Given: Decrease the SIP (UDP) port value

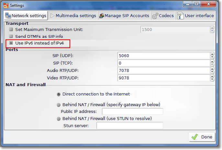Looking at the screenshot, I should click(212, 57).
